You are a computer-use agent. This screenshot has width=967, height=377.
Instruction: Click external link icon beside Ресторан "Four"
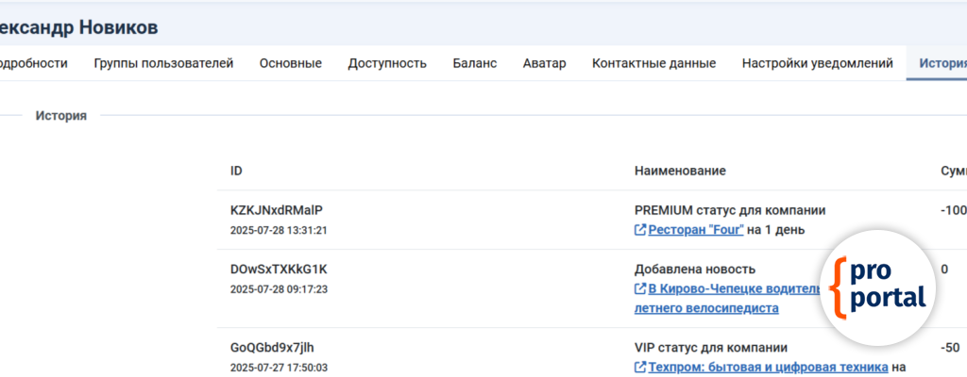point(640,230)
